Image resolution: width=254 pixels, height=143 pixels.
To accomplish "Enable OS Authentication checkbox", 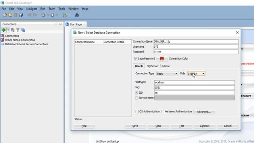I will pyautogui.click(x=137, y=112).
